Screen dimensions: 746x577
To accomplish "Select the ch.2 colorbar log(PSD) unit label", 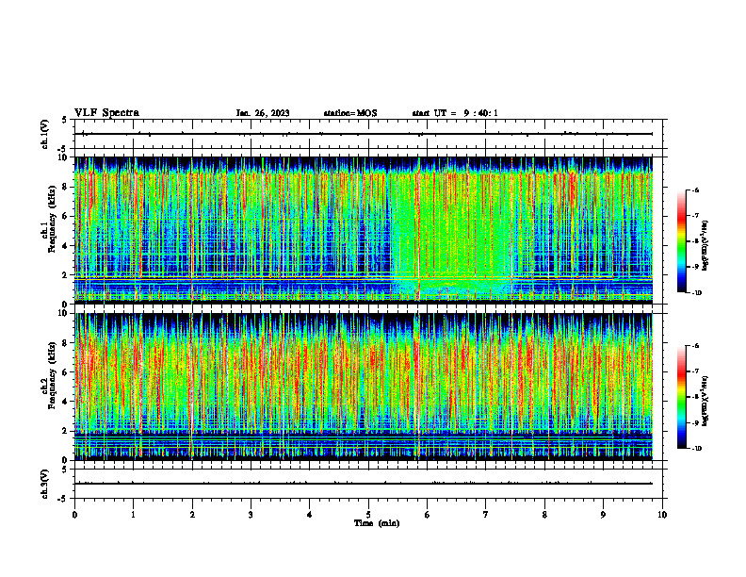I will 705,401.
